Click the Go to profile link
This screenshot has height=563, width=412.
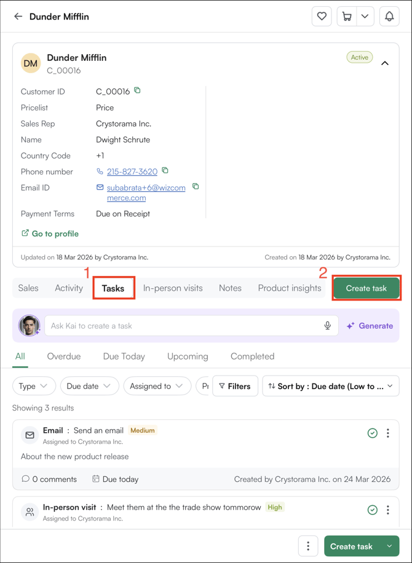pos(50,234)
